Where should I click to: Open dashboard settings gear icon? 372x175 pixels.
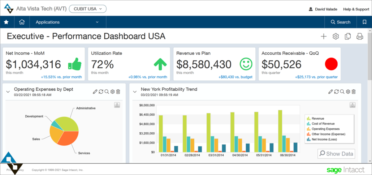[336, 36]
